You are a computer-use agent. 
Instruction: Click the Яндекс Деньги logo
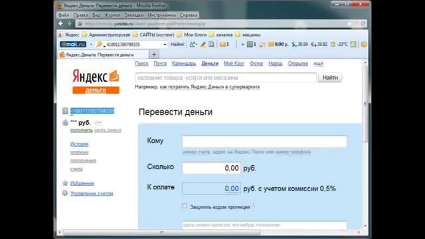[96, 81]
